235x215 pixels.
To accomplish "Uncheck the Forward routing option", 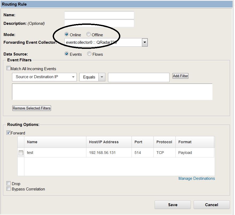I will click(x=9, y=133).
